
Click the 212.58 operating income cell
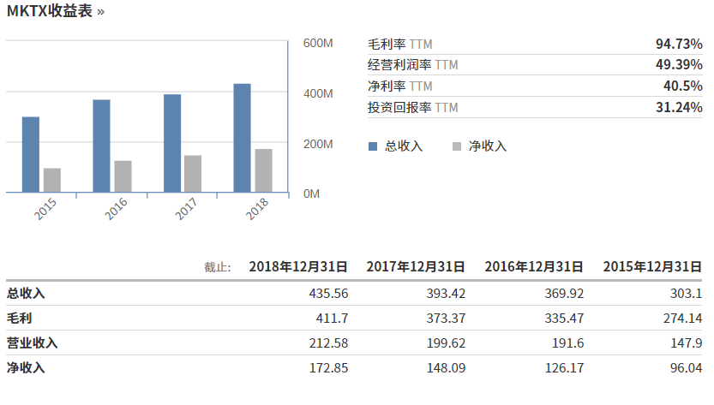328,343
